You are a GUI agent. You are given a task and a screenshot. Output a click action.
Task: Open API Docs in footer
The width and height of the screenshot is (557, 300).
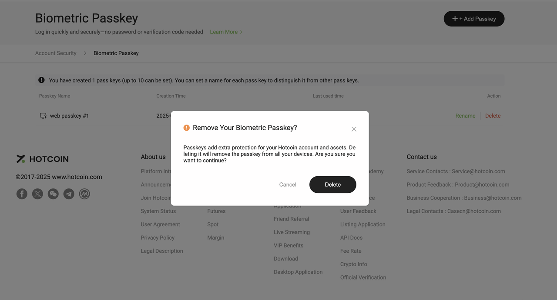351,237
